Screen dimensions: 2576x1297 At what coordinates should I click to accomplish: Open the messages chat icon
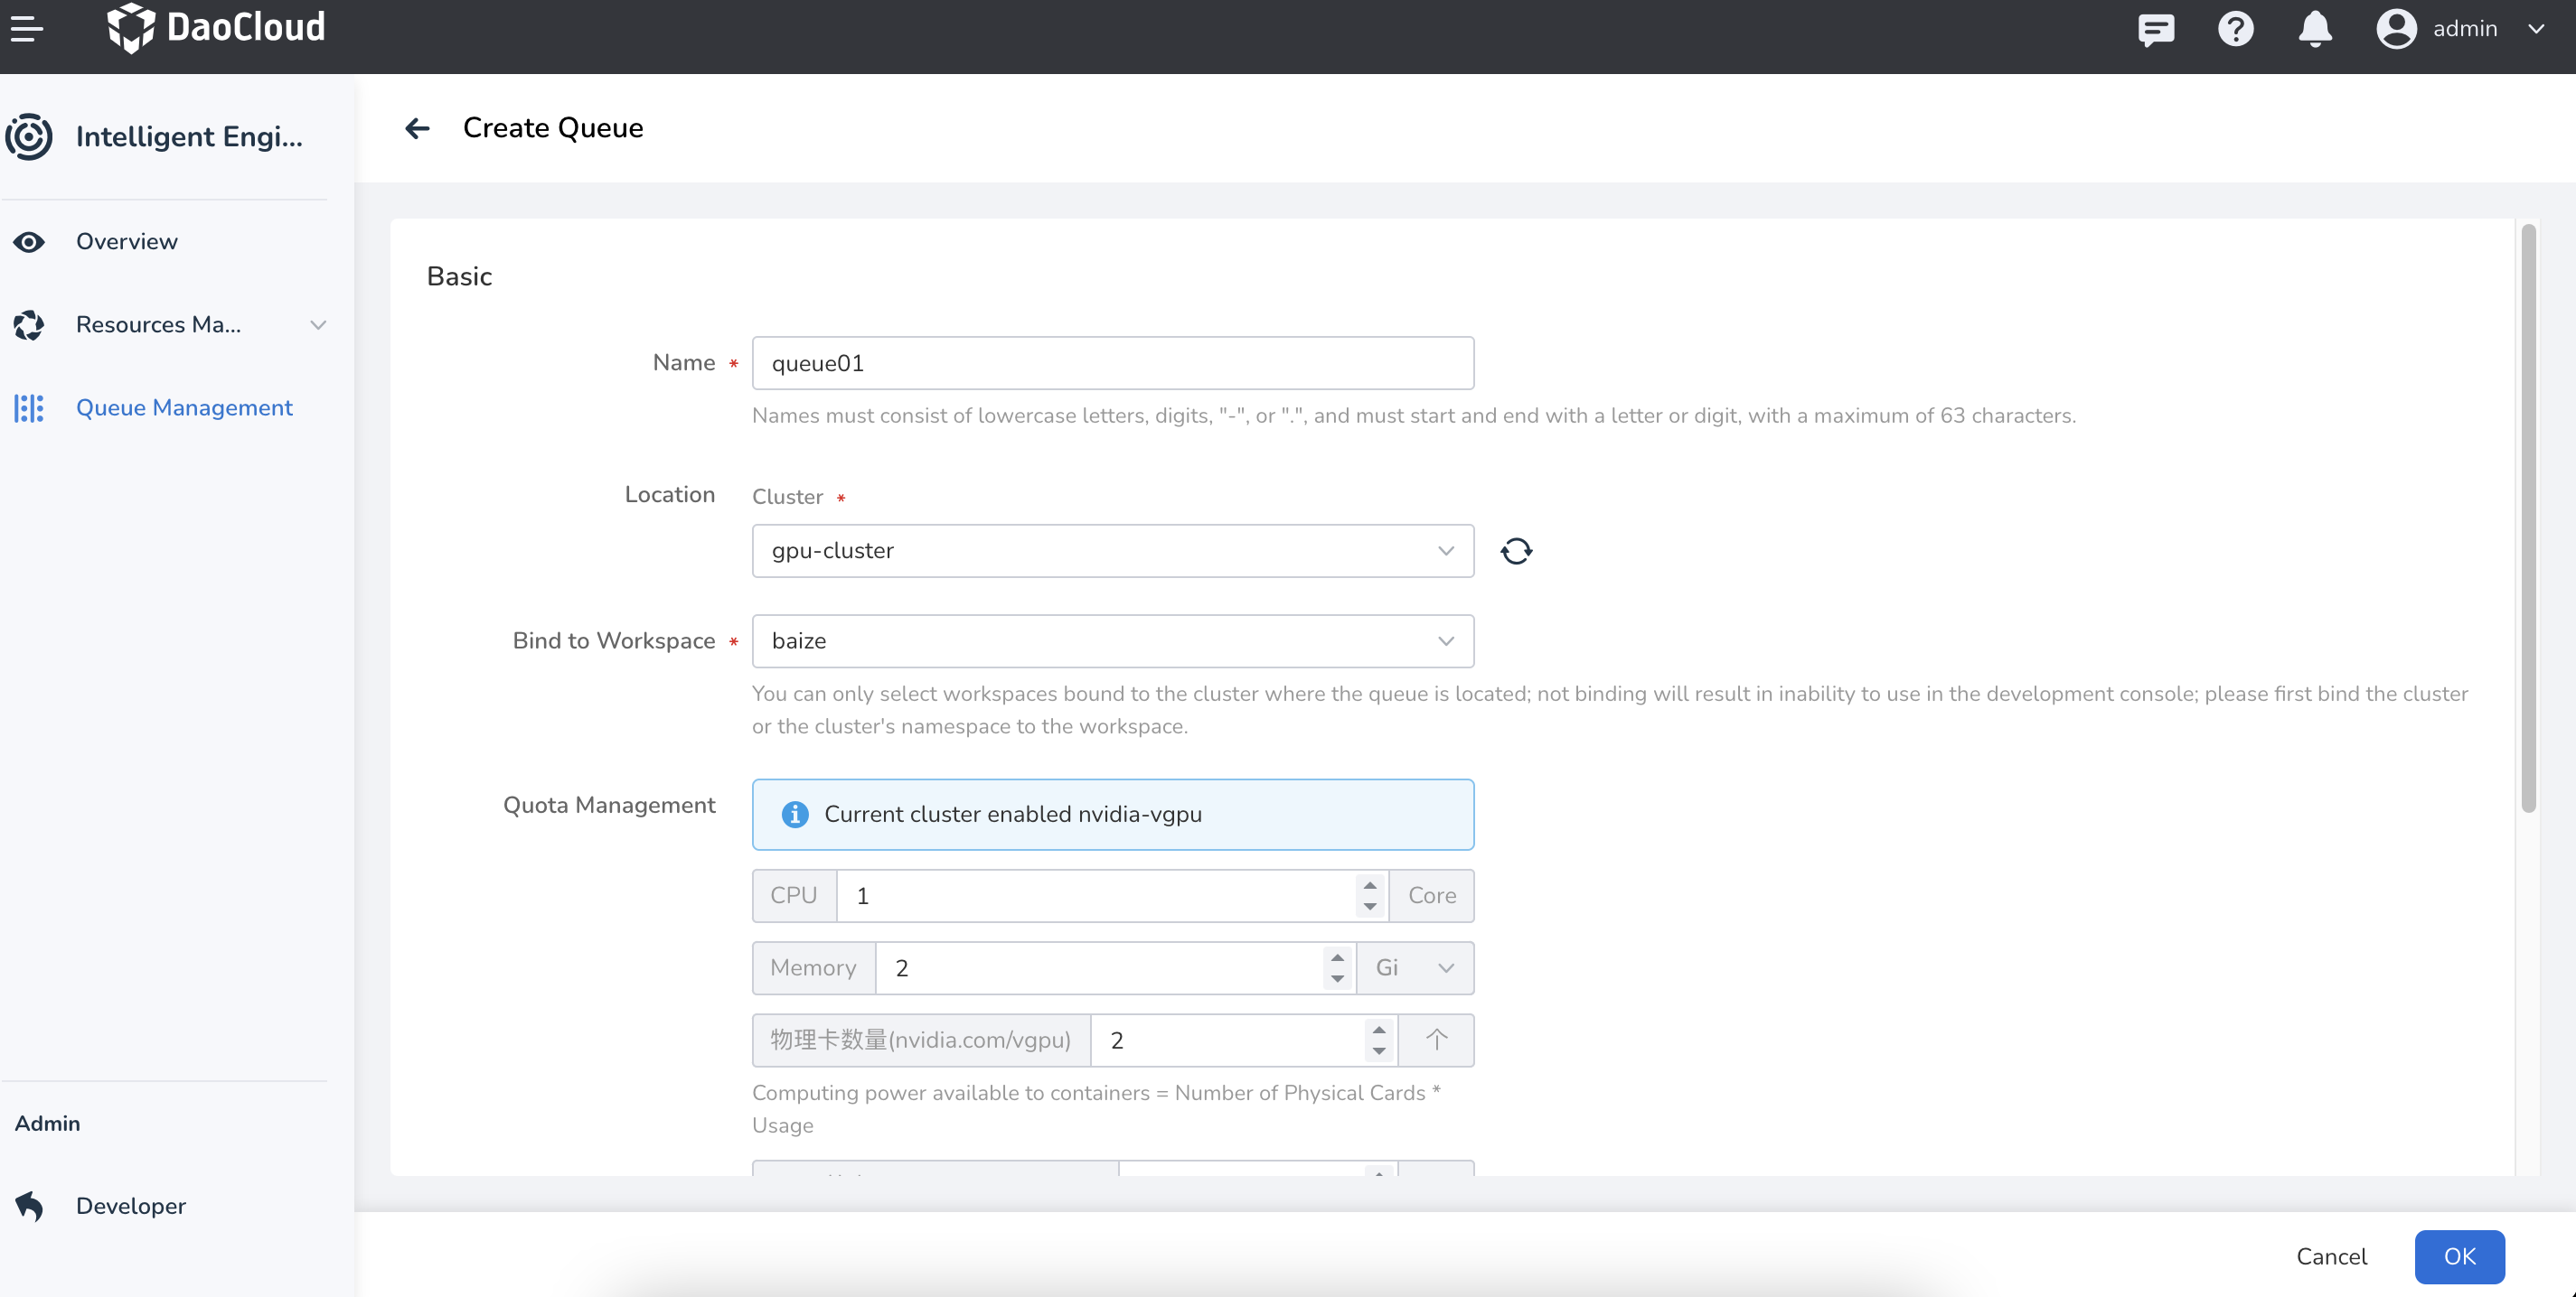(2155, 28)
